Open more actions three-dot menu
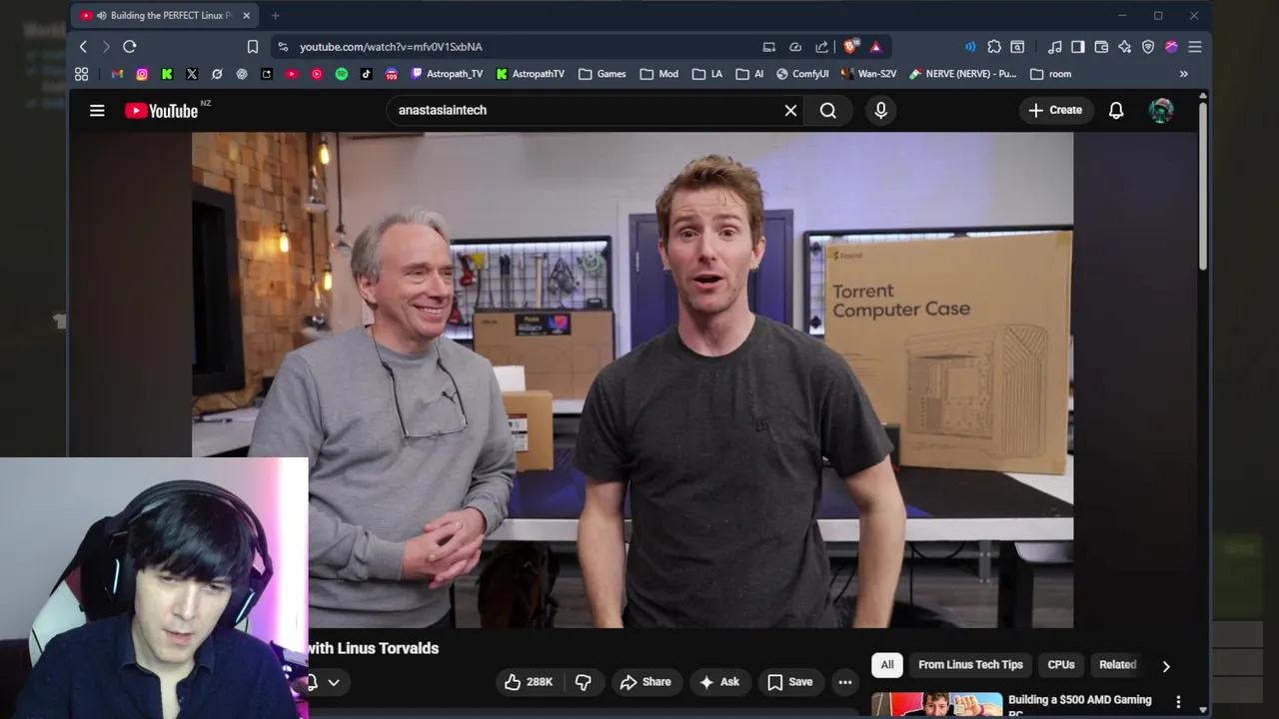 click(x=845, y=682)
